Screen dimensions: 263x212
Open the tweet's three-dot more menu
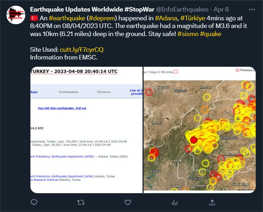tap(252, 9)
